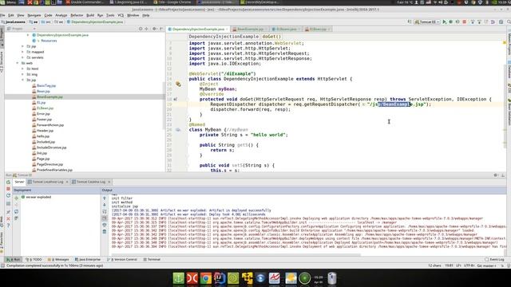
Task: Close Run panel with red X icon
Action: click(8, 218)
